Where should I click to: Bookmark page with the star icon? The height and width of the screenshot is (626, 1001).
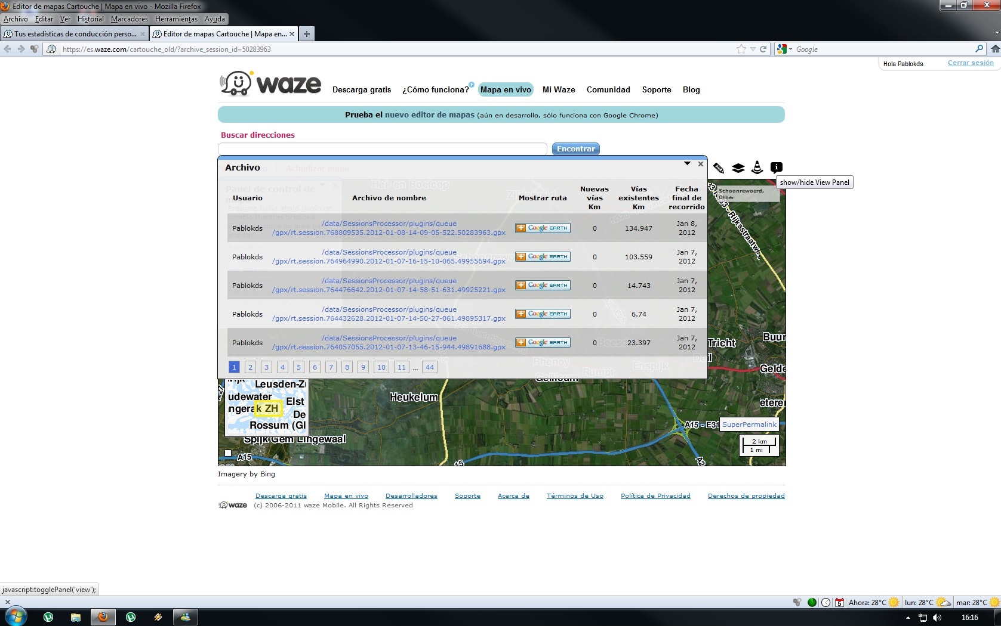point(741,49)
